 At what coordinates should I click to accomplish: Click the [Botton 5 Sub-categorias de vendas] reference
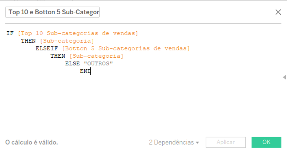(126, 49)
